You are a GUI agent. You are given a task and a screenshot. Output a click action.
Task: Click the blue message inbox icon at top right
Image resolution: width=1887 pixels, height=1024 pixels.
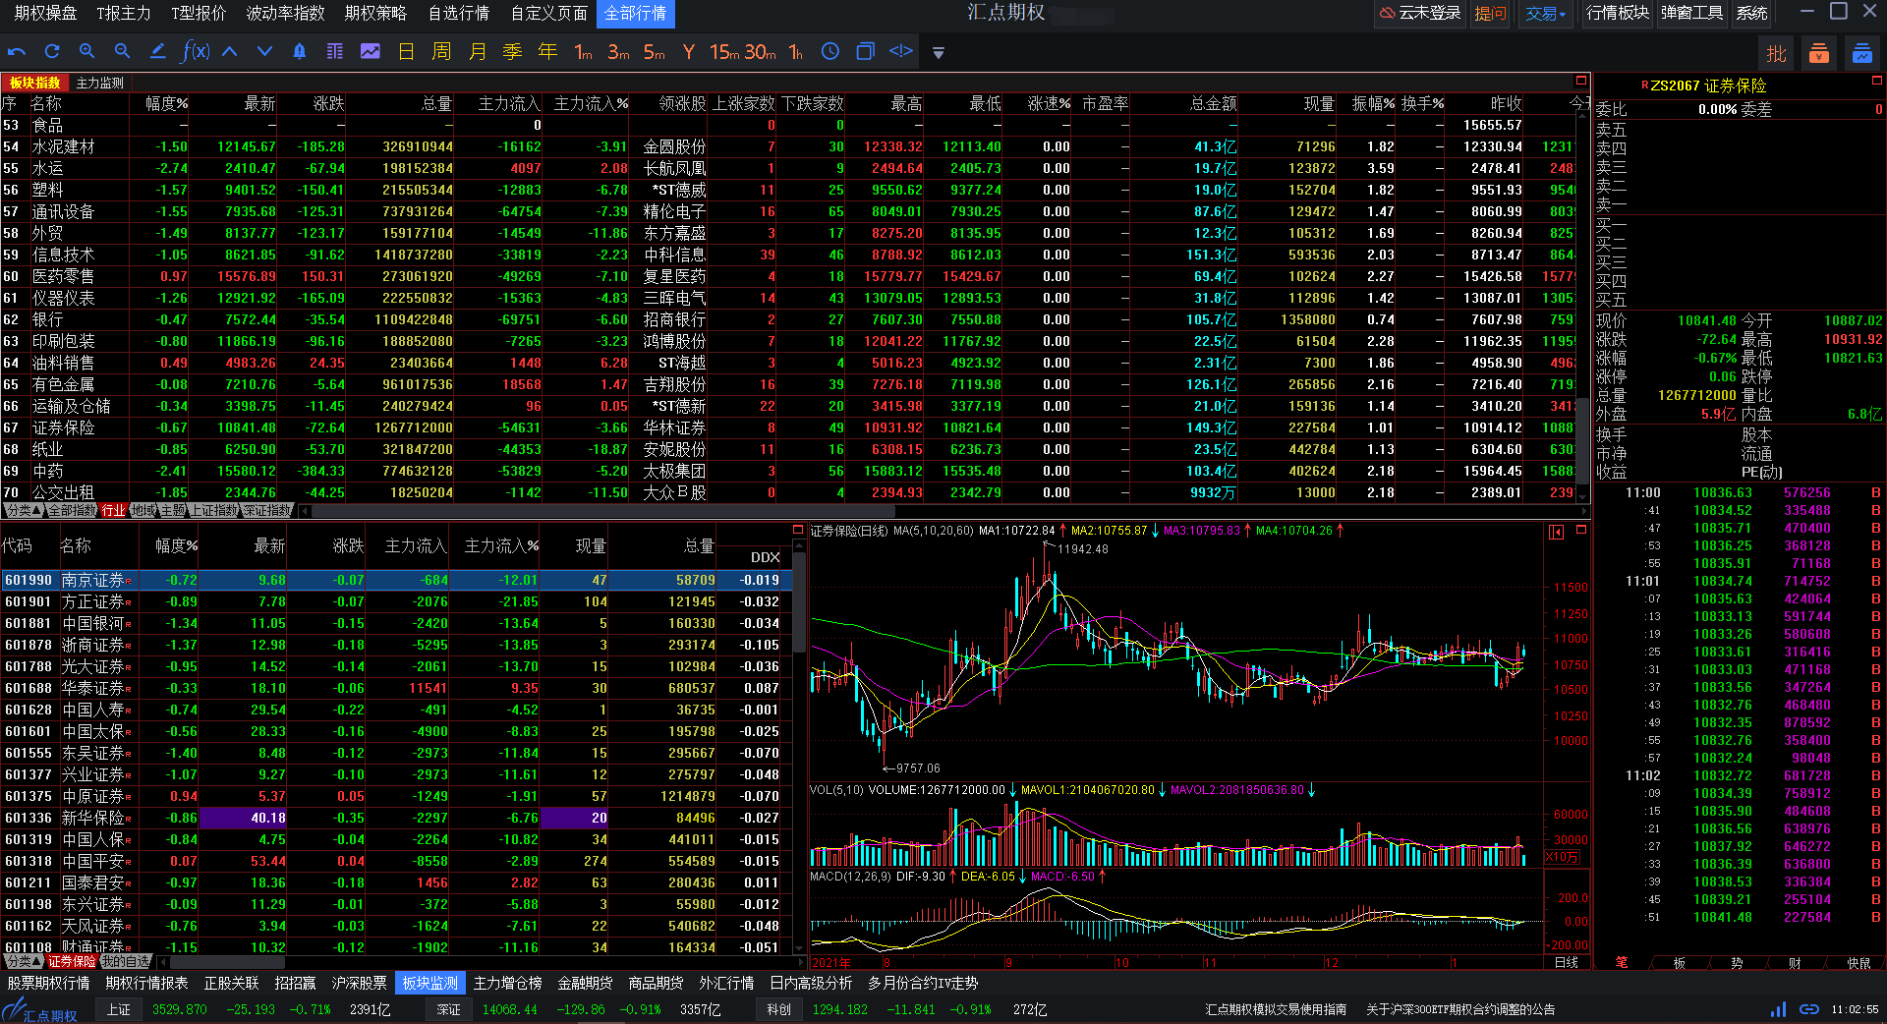tap(1861, 54)
